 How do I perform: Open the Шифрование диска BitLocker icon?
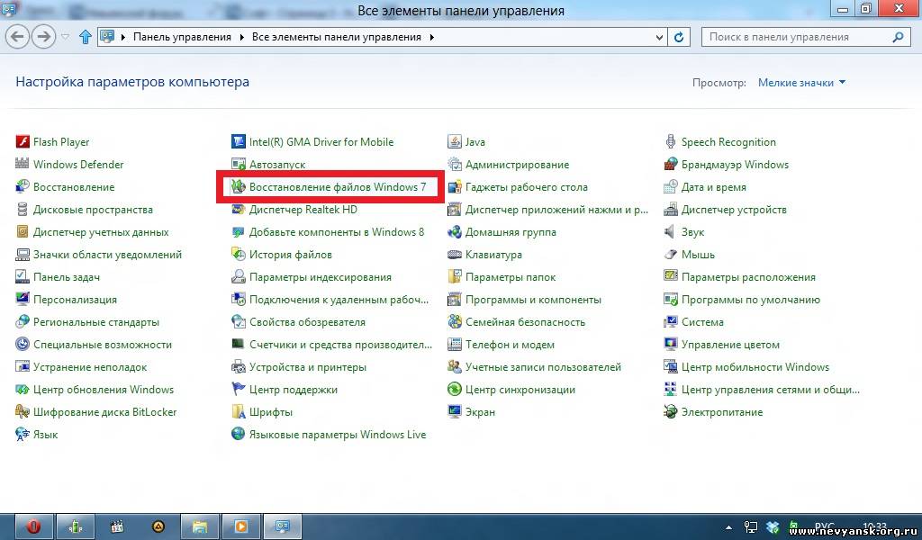coord(23,412)
